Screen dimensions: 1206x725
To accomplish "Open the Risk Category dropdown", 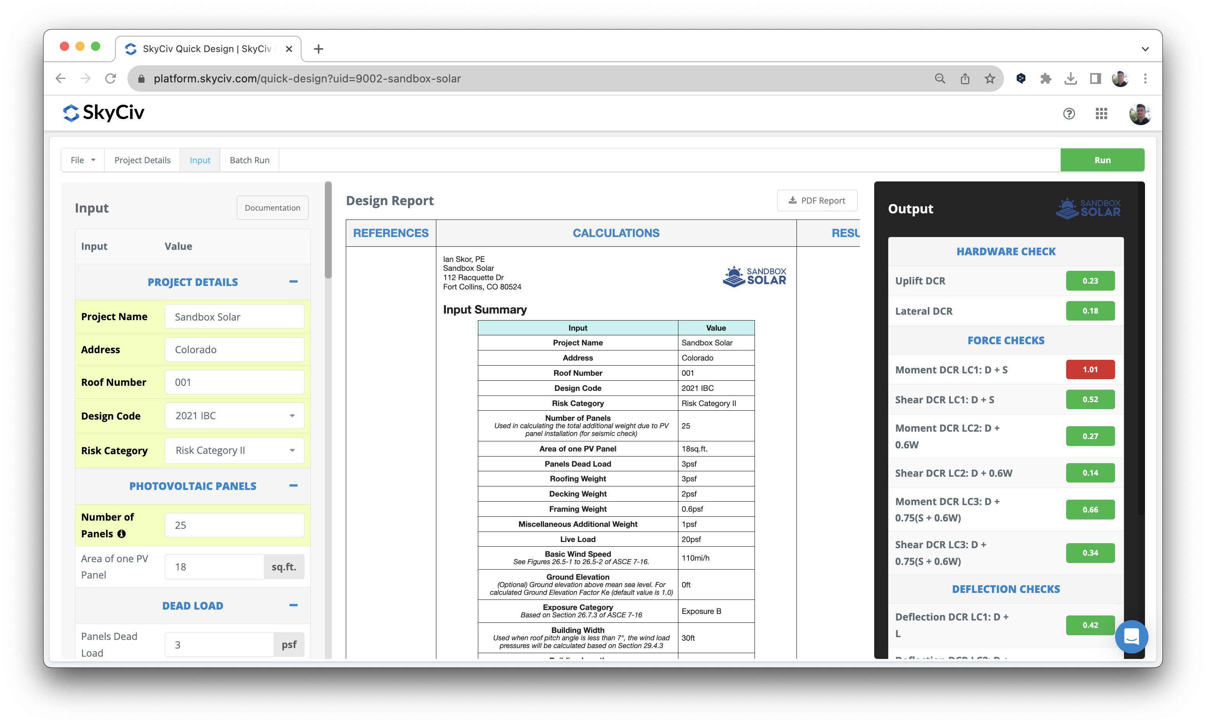I will pos(234,450).
